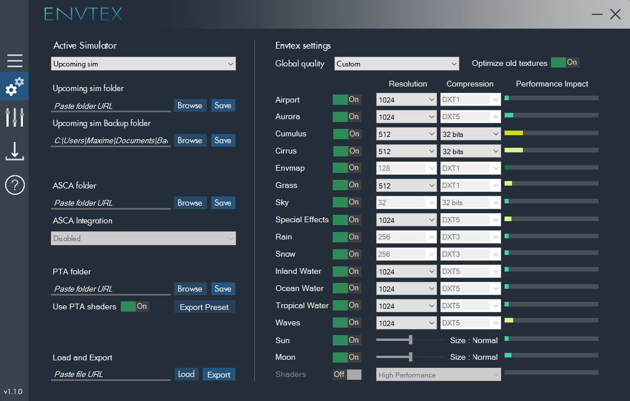Open help via the question mark icon
630x401 pixels.
tap(14, 184)
